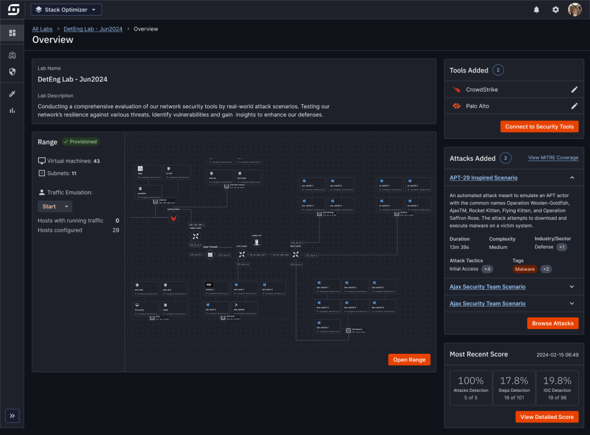Go to All Labs breadcrumb
Viewport: 590px width, 435px height.
click(42, 29)
